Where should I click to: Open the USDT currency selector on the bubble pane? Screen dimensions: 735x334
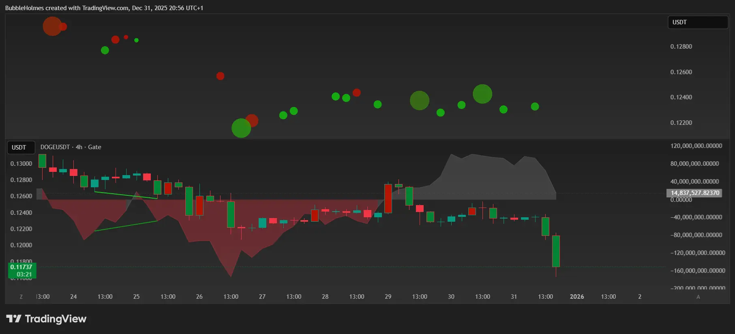click(x=698, y=22)
